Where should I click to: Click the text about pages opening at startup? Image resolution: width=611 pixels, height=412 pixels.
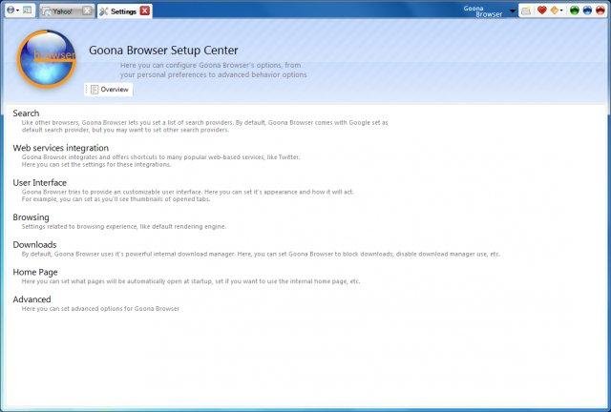[191, 281]
